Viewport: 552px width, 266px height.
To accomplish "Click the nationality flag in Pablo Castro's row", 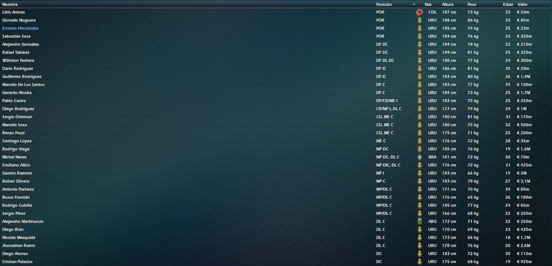I will (419, 101).
